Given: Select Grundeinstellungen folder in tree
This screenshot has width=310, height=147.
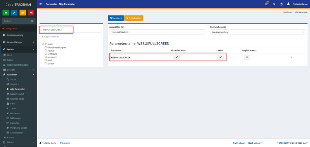Looking at the screenshot, I should [55, 48].
